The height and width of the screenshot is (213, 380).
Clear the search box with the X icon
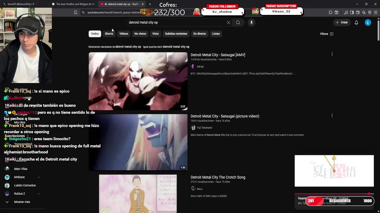(x=229, y=22)
